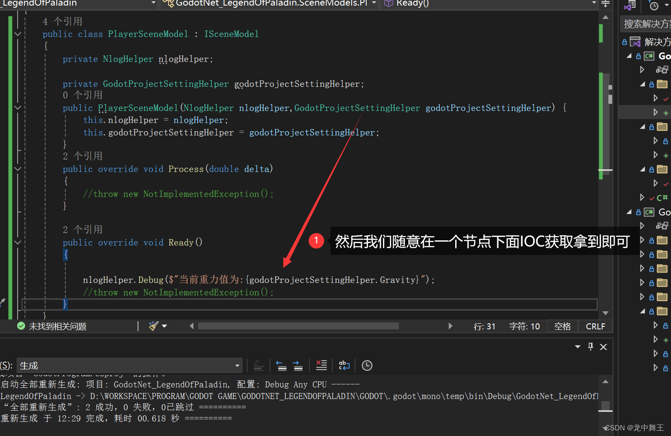Viewport: 671px width, 436px height.
Task: Click 4 个引用 CodeLens above class
Action: tap(62, 21)
